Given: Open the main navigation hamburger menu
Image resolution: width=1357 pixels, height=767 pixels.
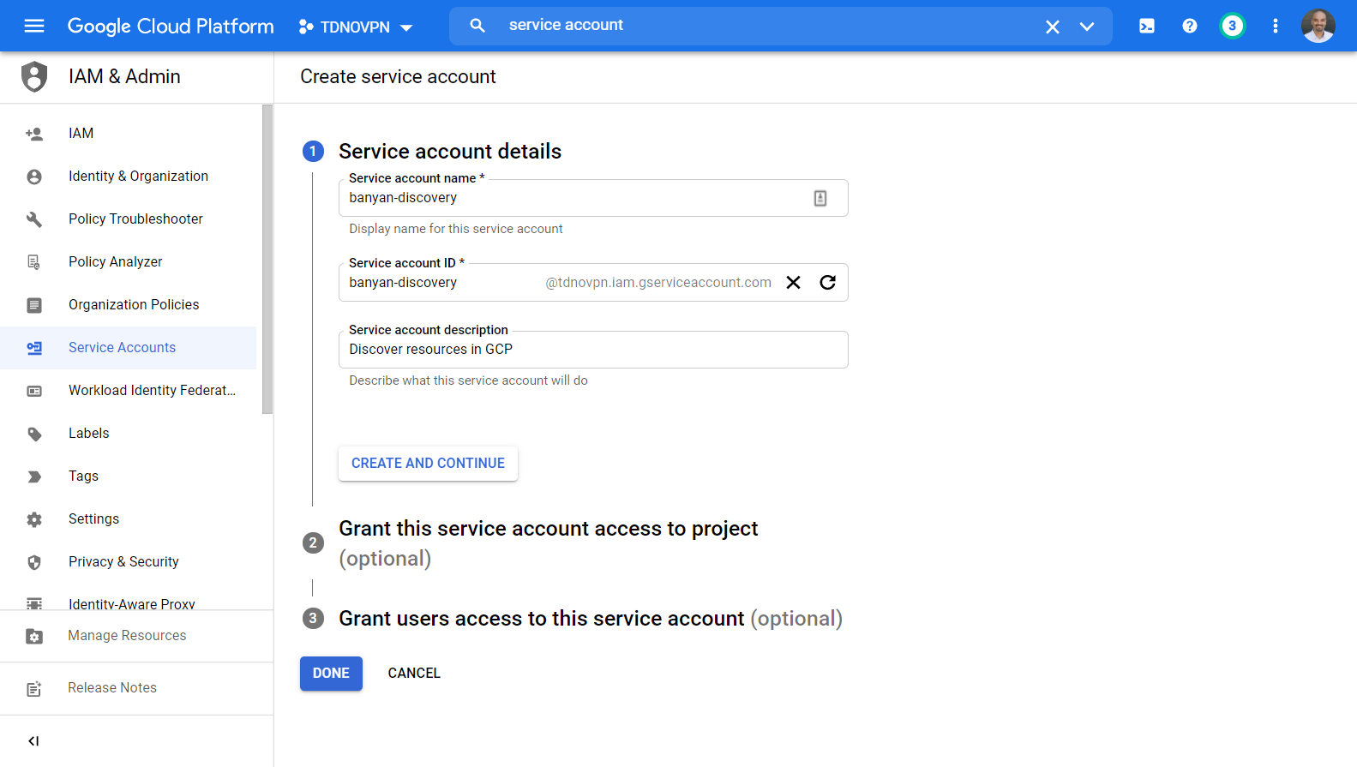Looking at the screenshot, I should (x=34, y=26).
